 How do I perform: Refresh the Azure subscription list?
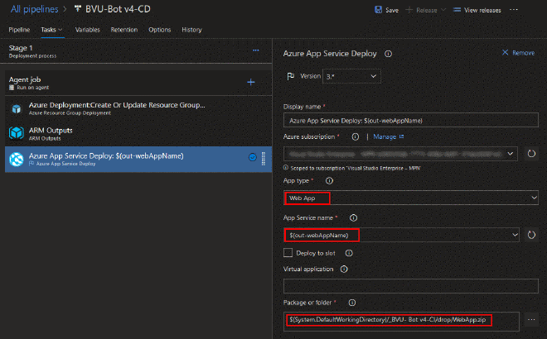[x=531, y=153]
